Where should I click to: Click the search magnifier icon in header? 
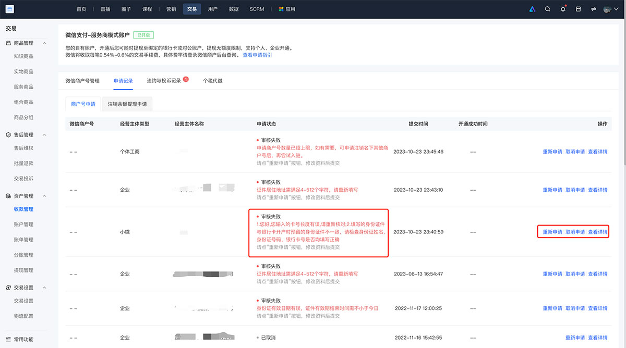pos(547,9)
